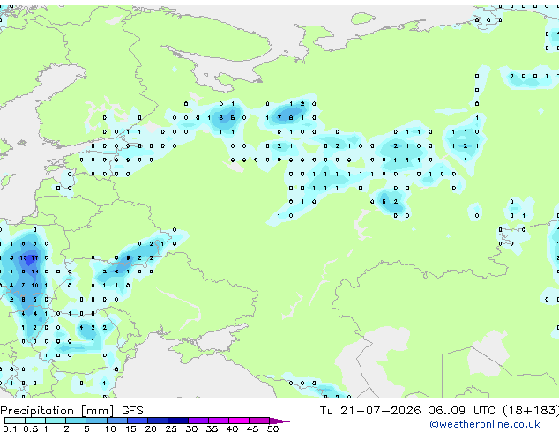
Task: Click the legend label '40'
Action: pos(232,428)
